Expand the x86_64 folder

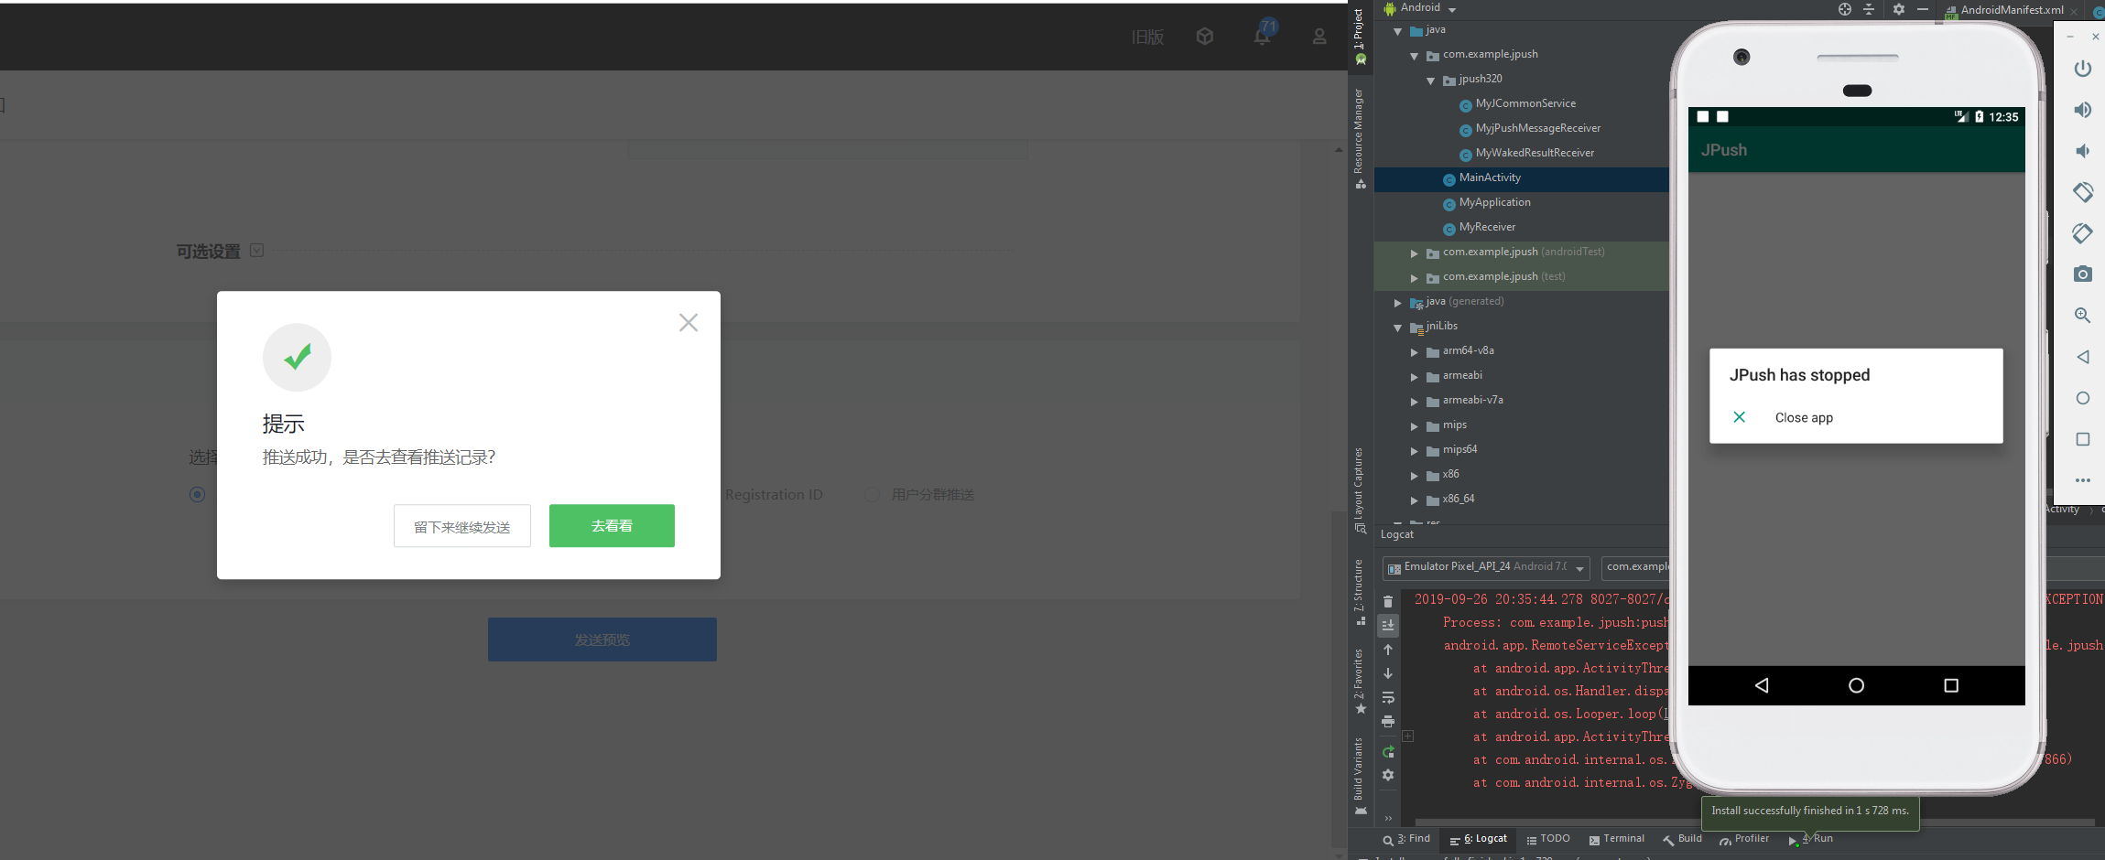point(1415,500)
